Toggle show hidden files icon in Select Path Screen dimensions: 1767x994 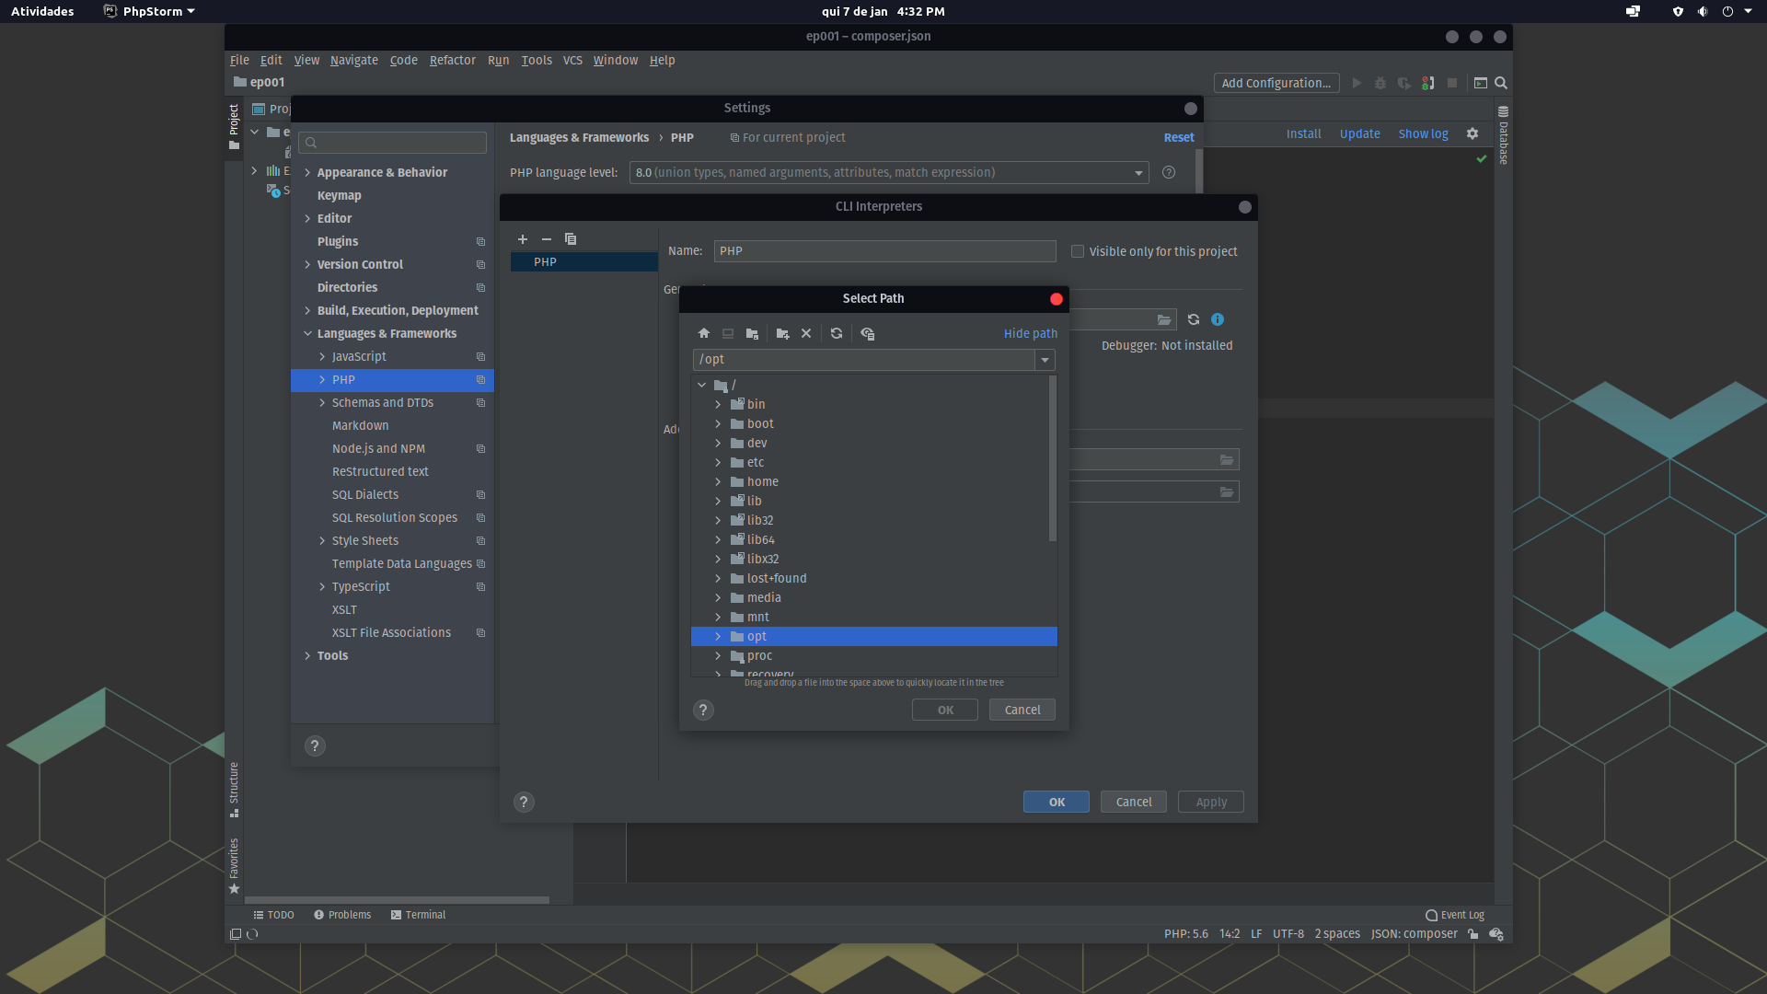click(867, 333)
